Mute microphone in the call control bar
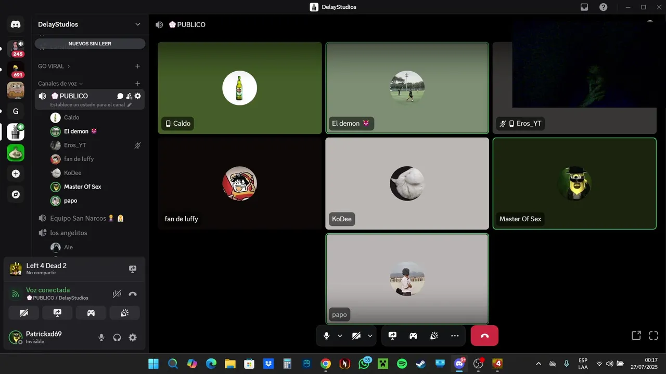 [x=326, y=336]
